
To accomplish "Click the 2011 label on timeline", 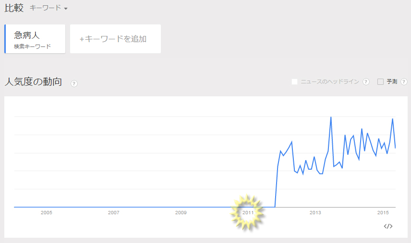I will [248, 212].
